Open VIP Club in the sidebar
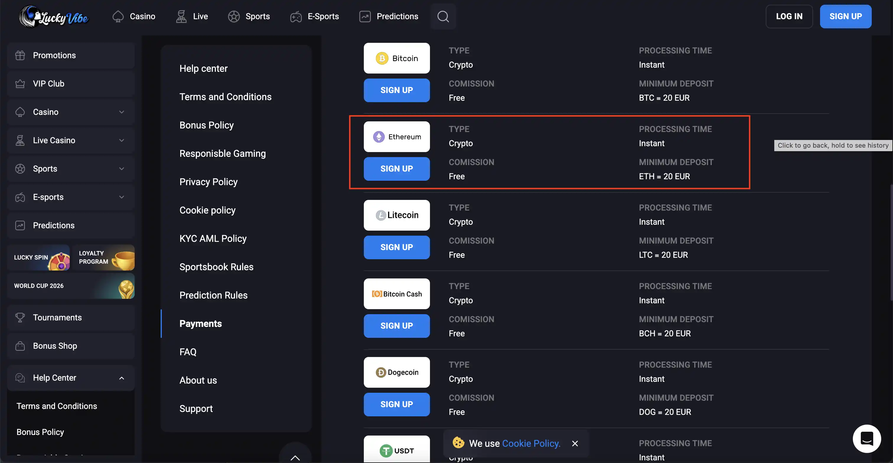The image size is (893, 463). point(71,84)
